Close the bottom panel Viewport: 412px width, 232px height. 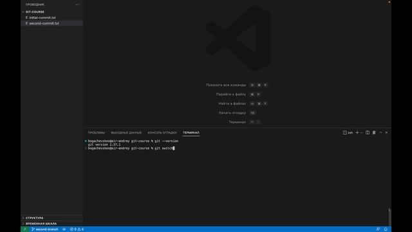(386, 133)
